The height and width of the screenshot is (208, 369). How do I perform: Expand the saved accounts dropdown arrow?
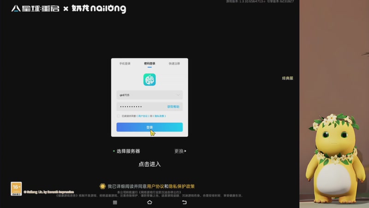coord(178,95)
